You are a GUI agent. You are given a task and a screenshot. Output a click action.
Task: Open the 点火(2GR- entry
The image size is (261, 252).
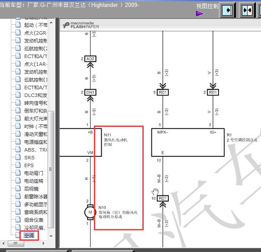point(35,33)
